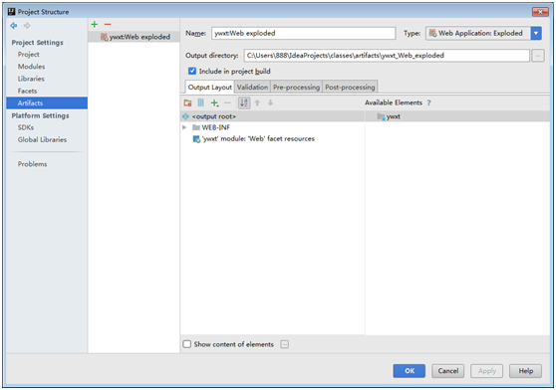Viewport: 556px width, 390px height.
Task: Click the artifact Name input field
Action: pos(304,33)
